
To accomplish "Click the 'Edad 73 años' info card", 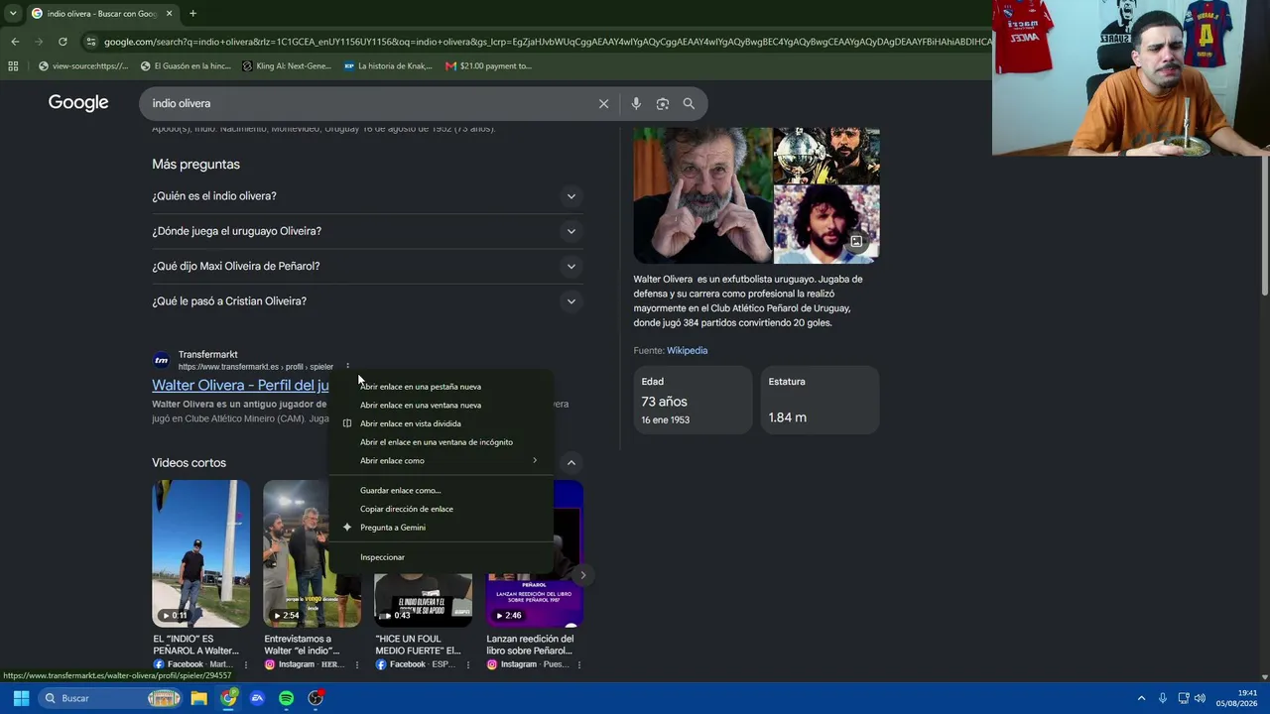I will point(693,400).
